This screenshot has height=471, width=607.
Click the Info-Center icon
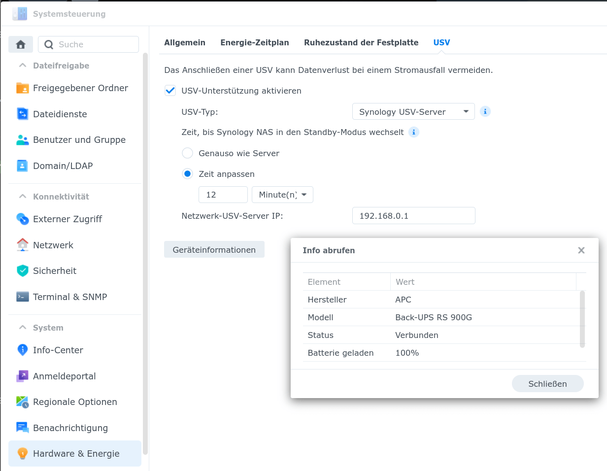tap(23, 350)
